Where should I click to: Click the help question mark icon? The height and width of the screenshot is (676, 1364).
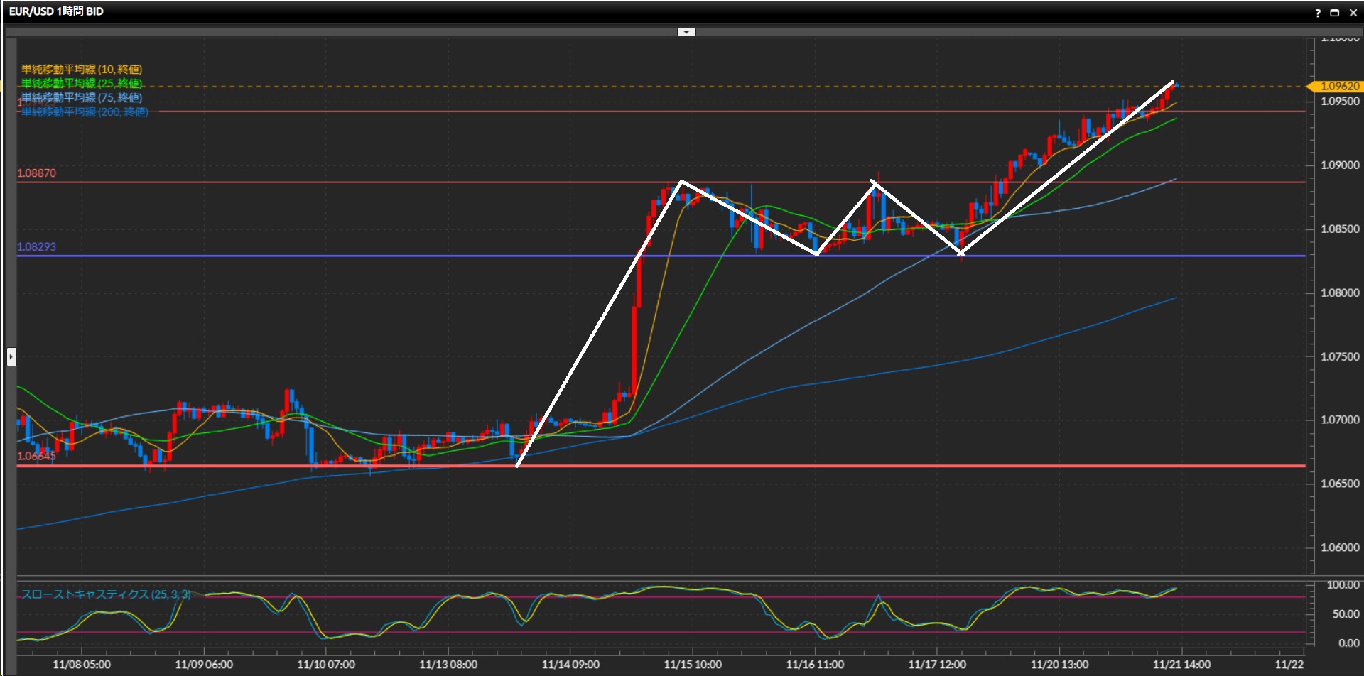pyautogui.click(x=1318, y=13)
